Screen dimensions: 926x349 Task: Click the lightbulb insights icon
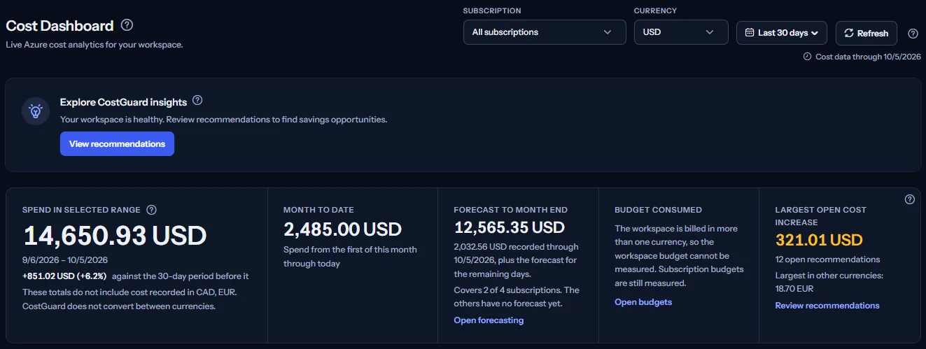tap(36, 111)
